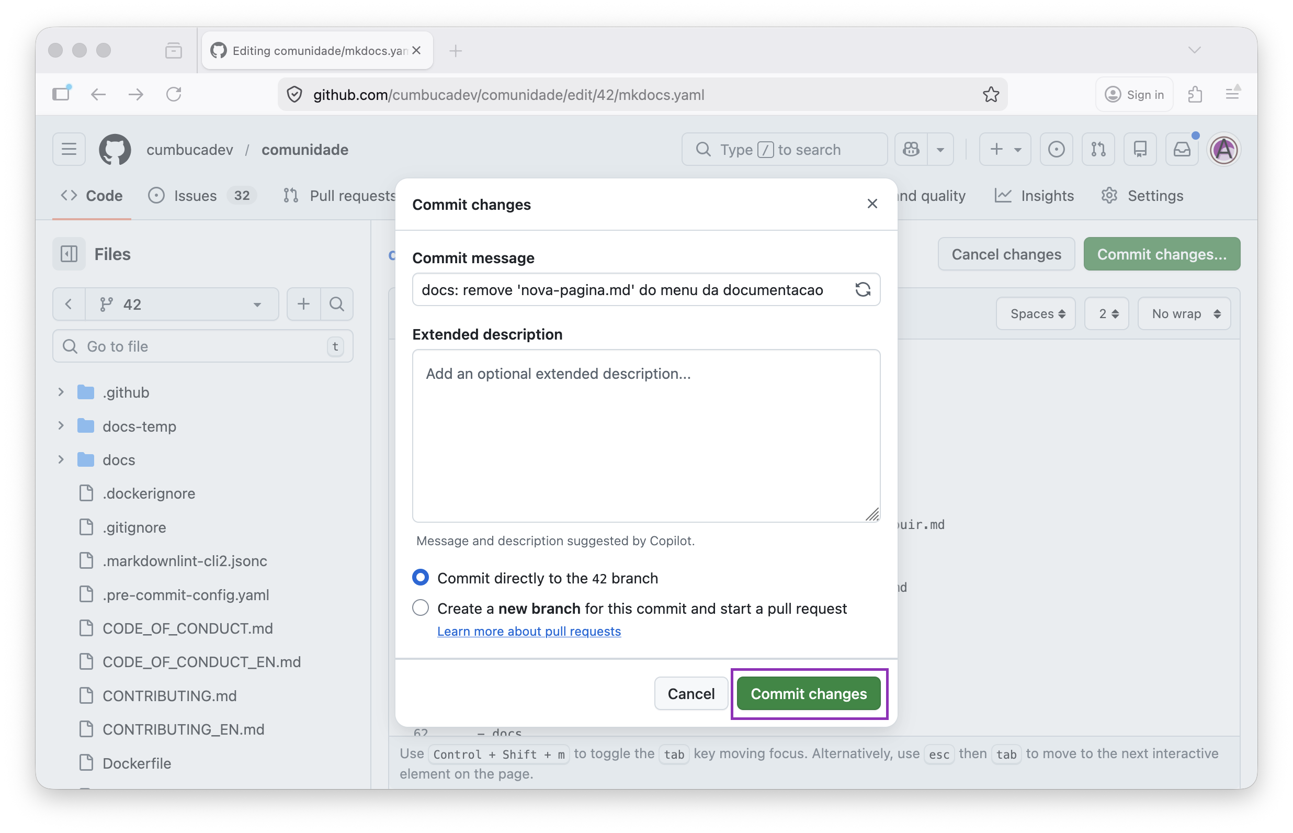Close the Commit changes dialog
Viewport: 1293px width, 833px height.
tap(872, 204)
